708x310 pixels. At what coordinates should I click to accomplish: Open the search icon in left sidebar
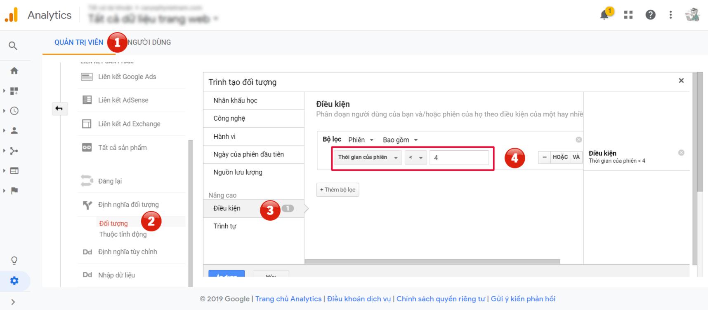click(x=13, y=46)
